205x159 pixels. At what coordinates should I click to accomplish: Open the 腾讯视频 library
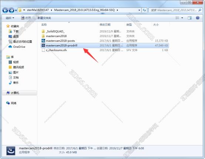pyautogui.click(x=16, y=67)
